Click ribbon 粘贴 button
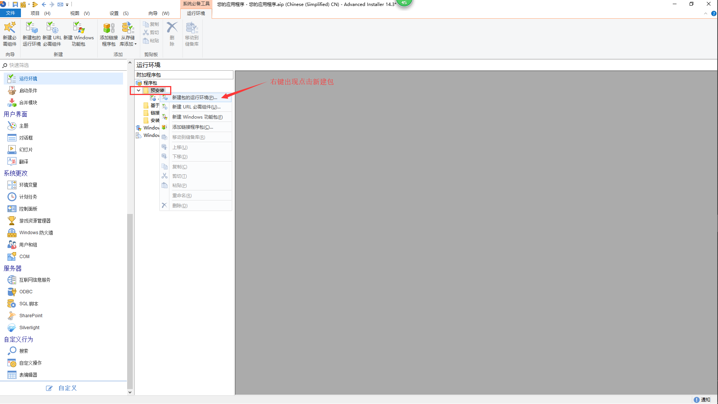Viewport: 718px width, 404px height. [151, 41]
